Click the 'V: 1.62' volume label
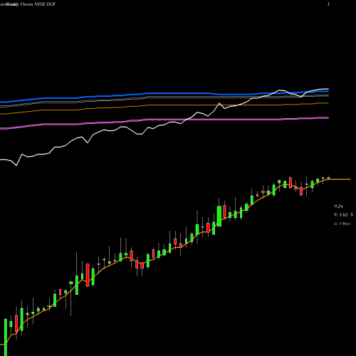The image size is (356, 356). click(x=341, y=215)
